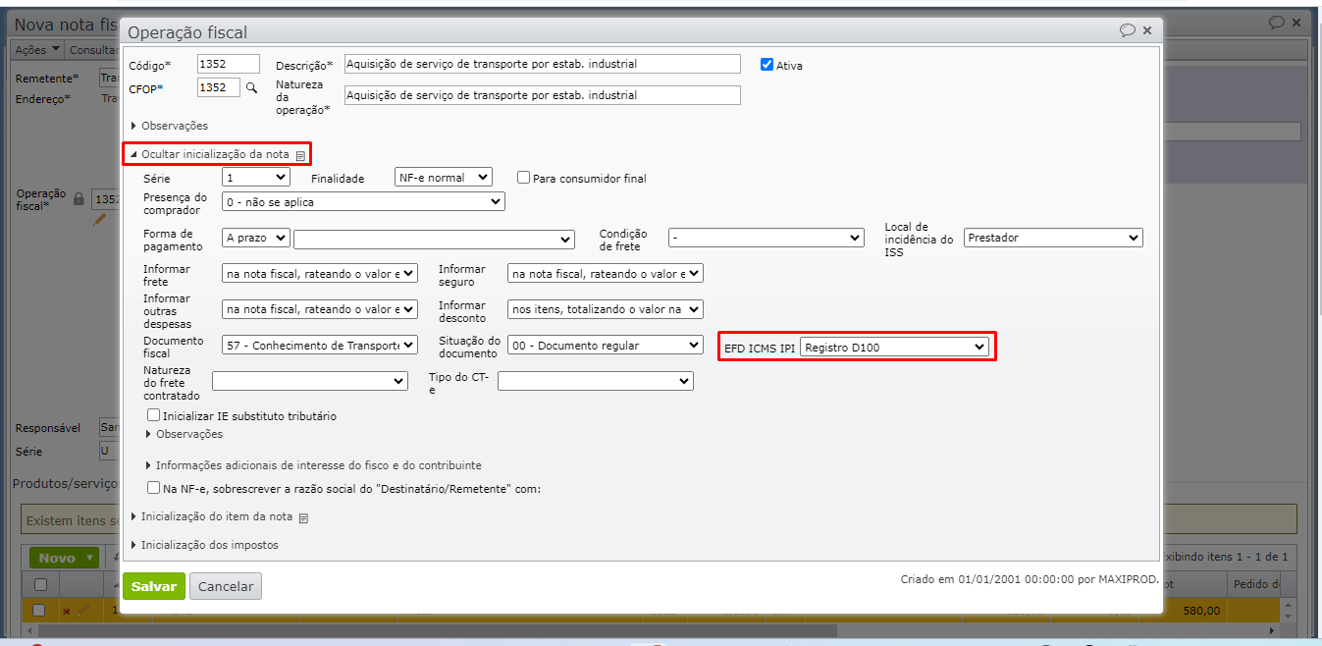This screenshot has height=646, width=1322.
Task: Click pencil edit icon in the item row
Action: coord(82,611)
